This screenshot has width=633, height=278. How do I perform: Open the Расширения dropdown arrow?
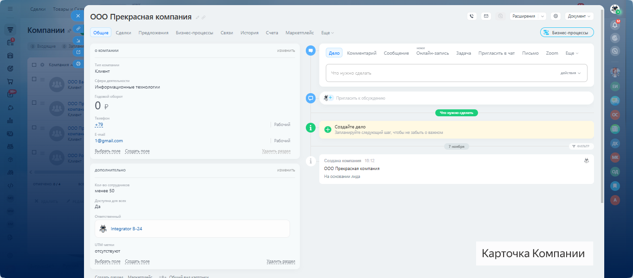[543, 16]
